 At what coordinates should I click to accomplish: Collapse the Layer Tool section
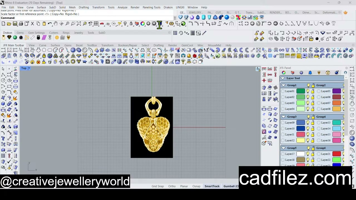(283, 78)
